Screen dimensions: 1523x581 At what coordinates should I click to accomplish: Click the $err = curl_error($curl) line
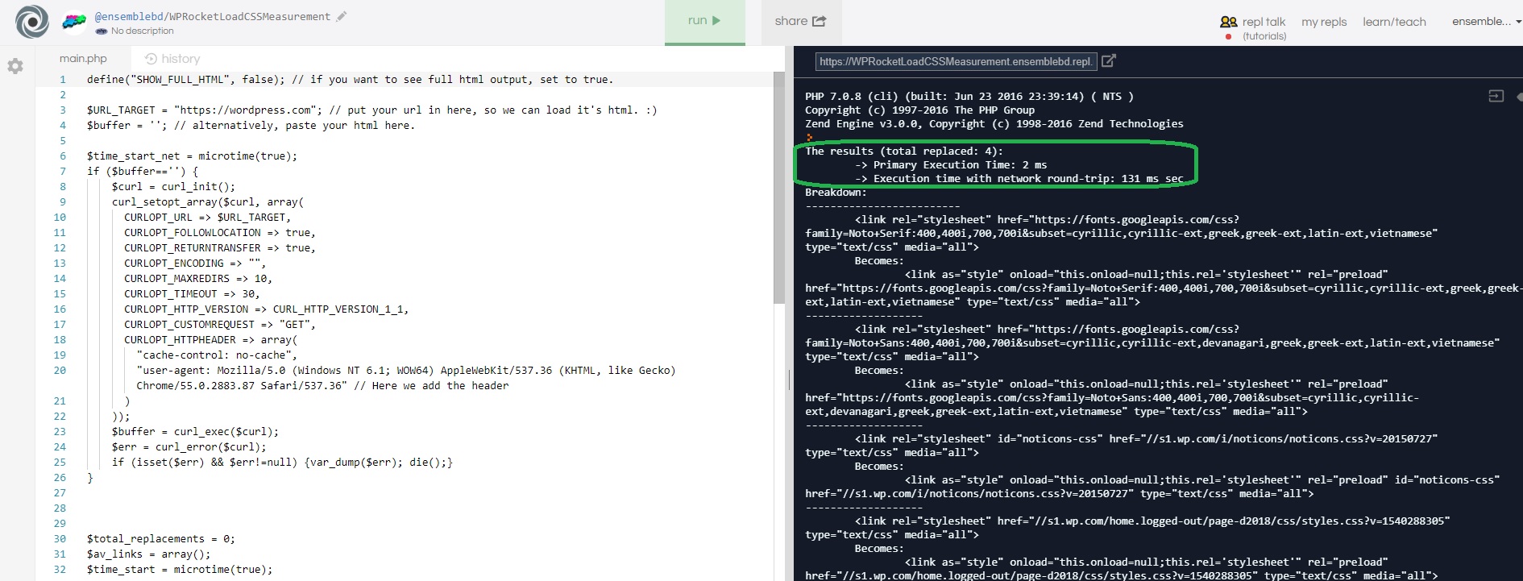189,447
